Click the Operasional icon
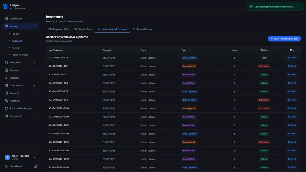The height and width of the screenshot is (172, 306). pos(6,85)
